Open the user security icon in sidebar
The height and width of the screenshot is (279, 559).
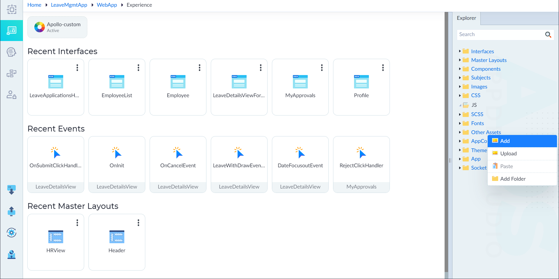coord(11,95)
